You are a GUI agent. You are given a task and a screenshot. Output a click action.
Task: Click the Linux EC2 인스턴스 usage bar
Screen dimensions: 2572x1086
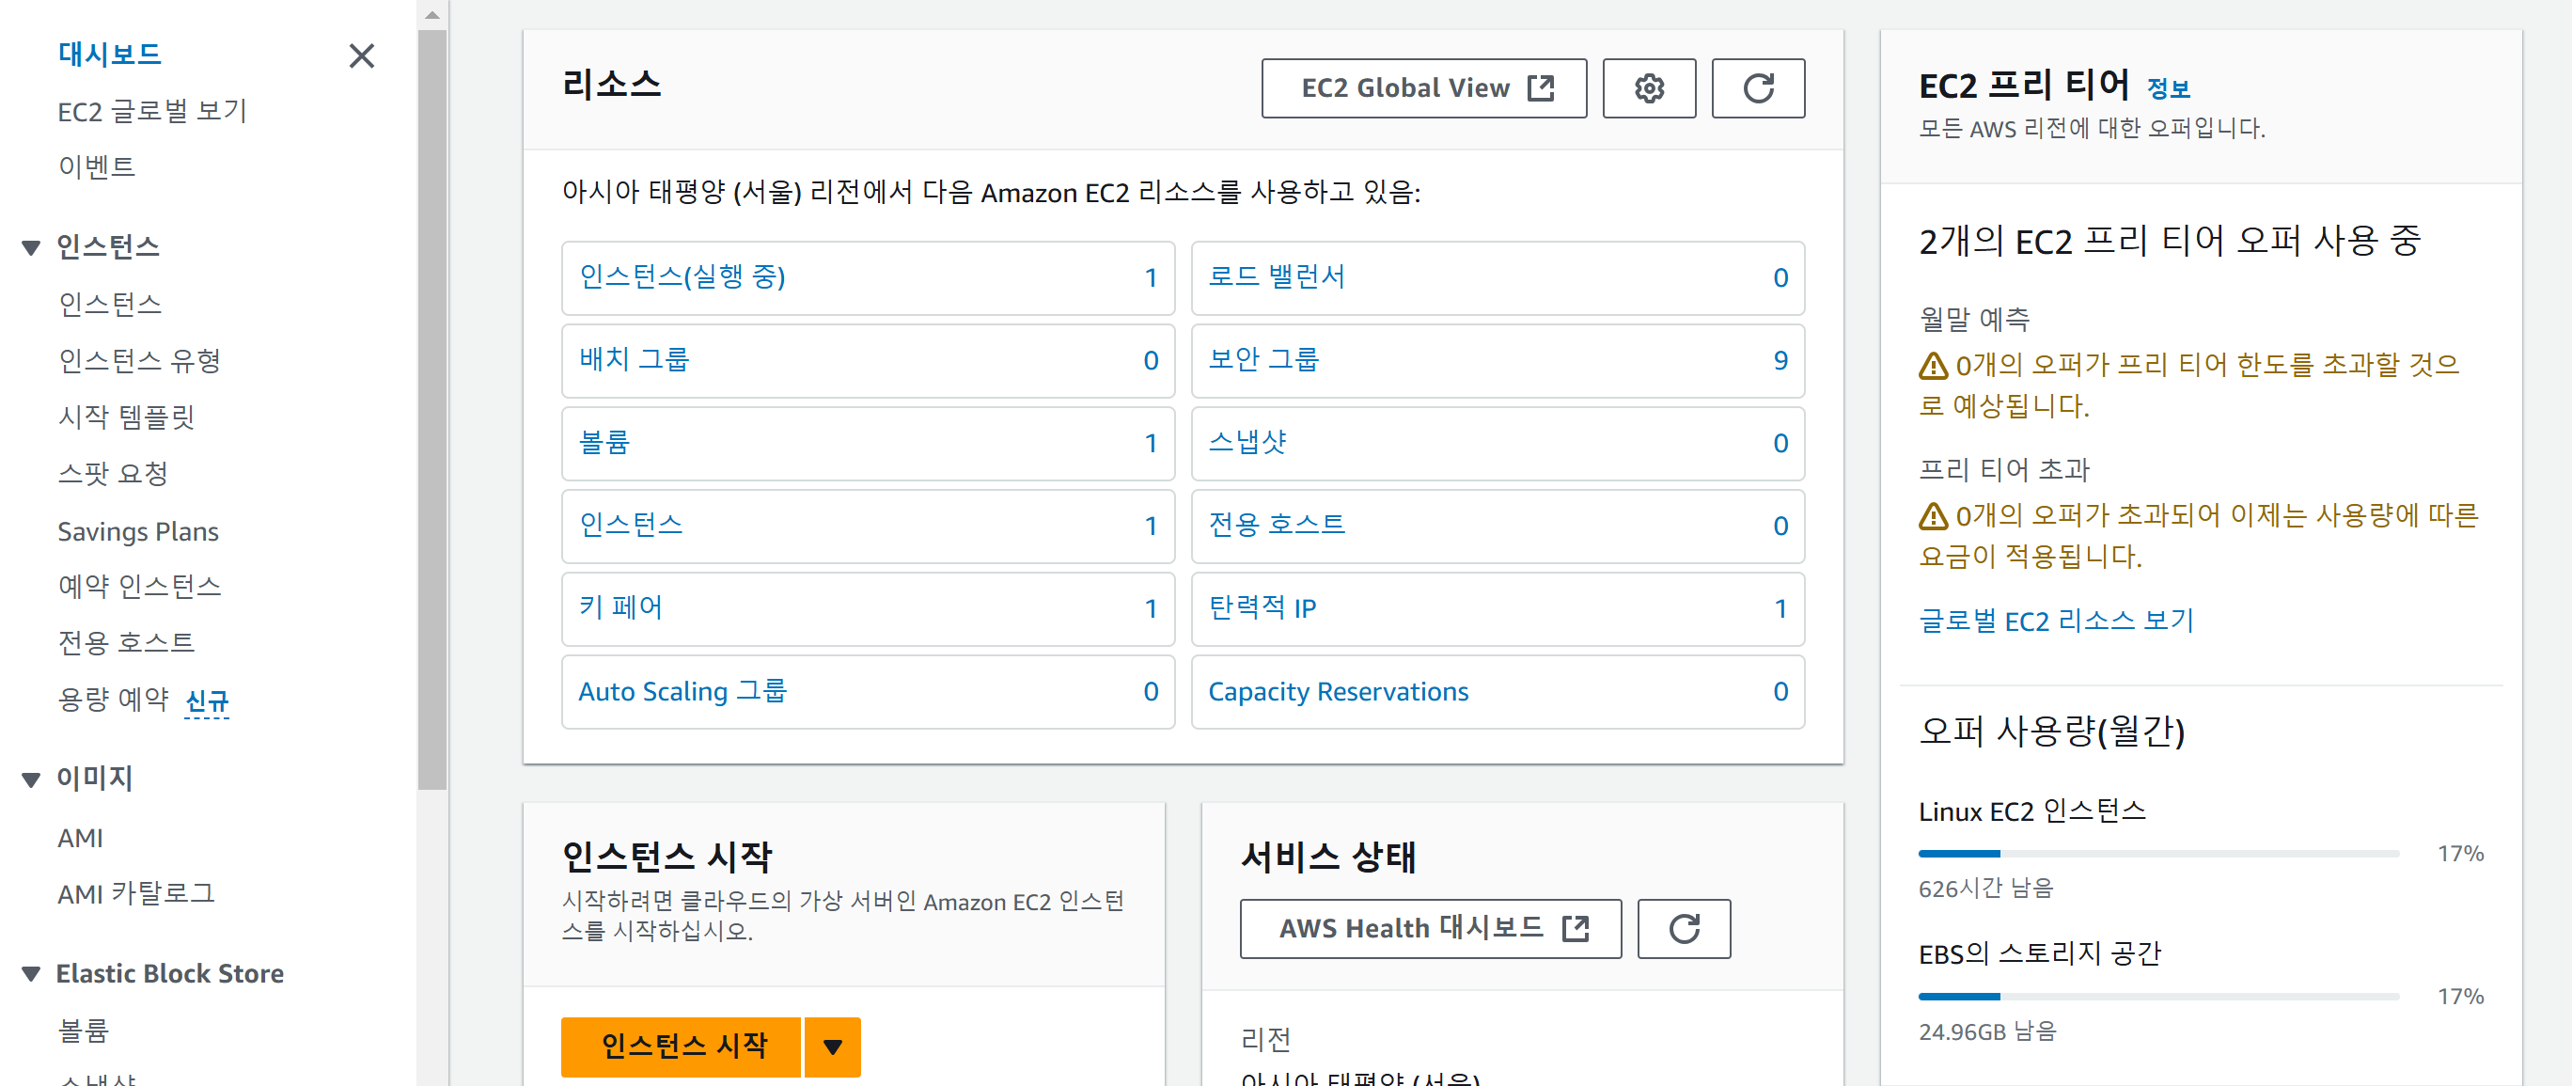(2157, 853)
